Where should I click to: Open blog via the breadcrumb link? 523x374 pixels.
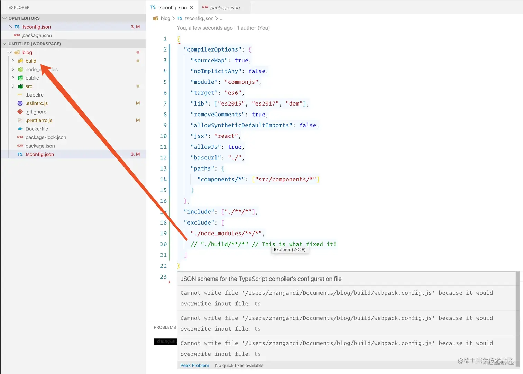pyautogui.click(x=165, y=18)
